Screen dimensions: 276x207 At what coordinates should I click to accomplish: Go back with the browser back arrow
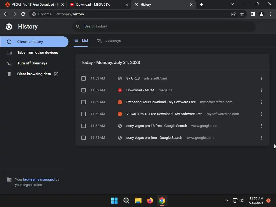(x=6, y=14)
